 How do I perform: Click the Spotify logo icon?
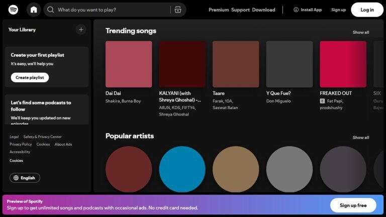point(13,10)
